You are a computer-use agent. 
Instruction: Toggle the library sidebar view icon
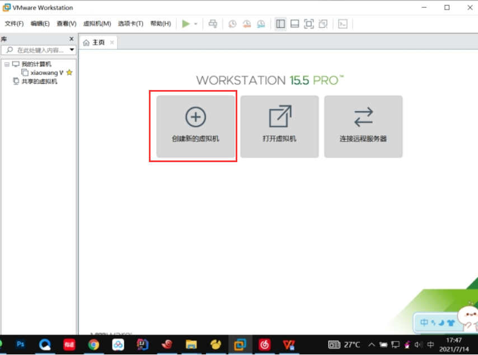[x=280, y=23]
